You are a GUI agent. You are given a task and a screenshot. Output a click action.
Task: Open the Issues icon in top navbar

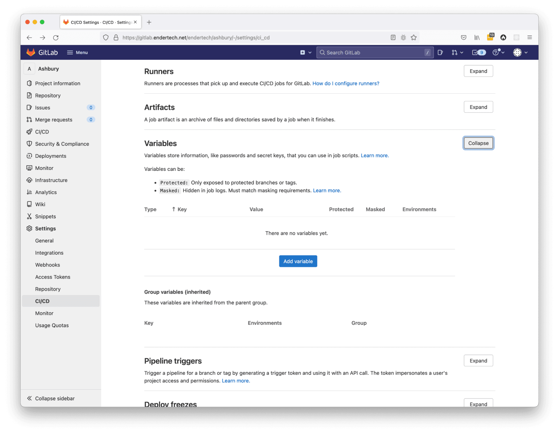[440, 52]
